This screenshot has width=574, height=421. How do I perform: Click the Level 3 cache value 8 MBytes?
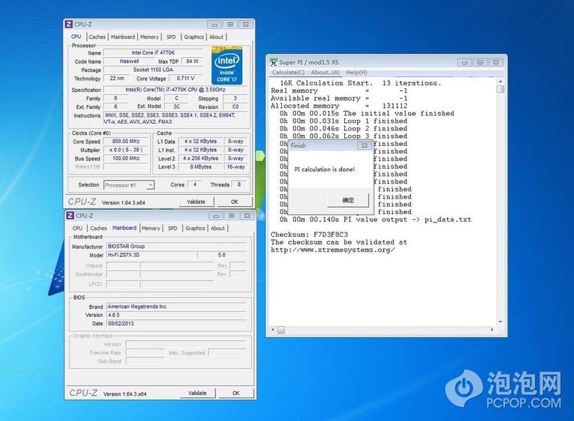[x=200, y=167]
